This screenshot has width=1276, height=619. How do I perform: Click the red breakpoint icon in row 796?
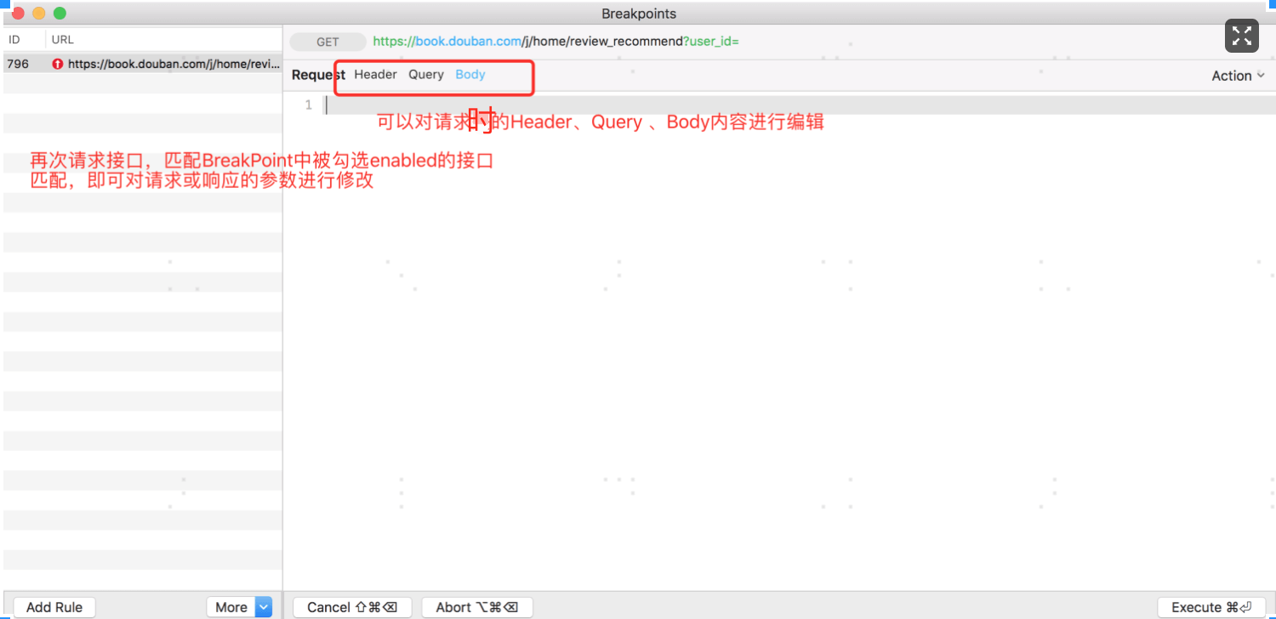tap(58, 64)
